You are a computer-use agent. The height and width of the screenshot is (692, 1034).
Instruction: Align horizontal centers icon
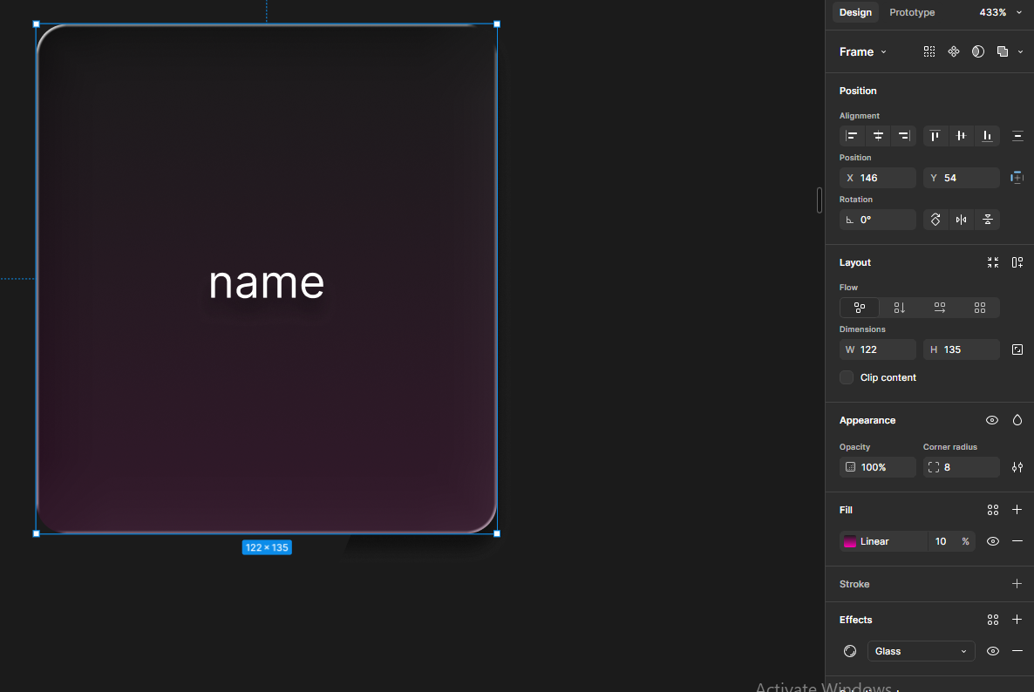click(x=878, y=136)
